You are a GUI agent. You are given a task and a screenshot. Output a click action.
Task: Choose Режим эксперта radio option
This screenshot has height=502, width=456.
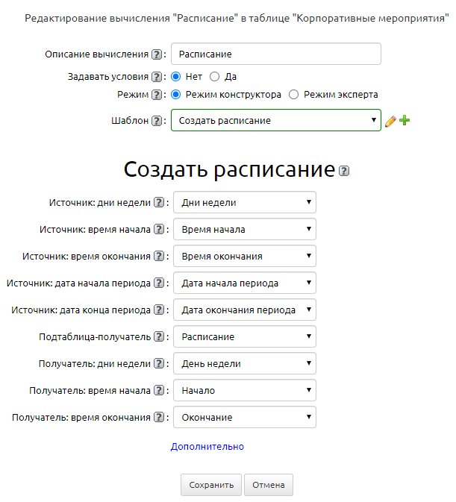click(293, 95)
